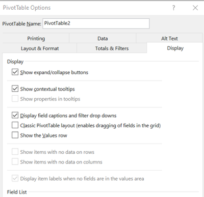Select the Display tab
Image resolution: width=204 pixels, height=197 pixels.
[175, 48]
